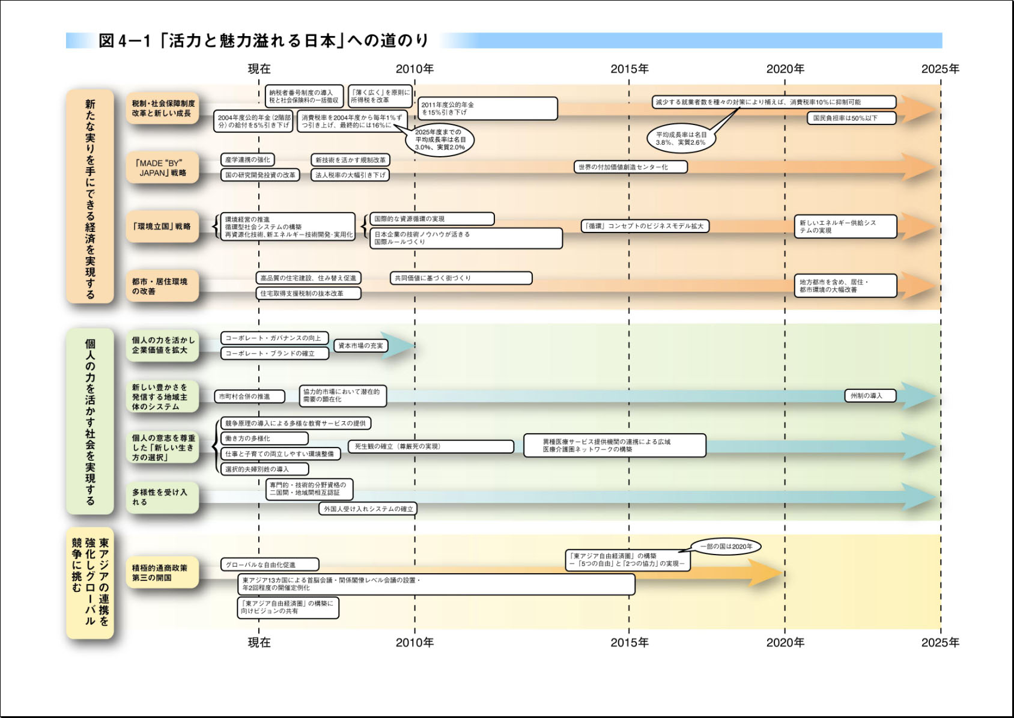Select the '個人の力を活かし企業価値を拡大' row label

[162, 345]
